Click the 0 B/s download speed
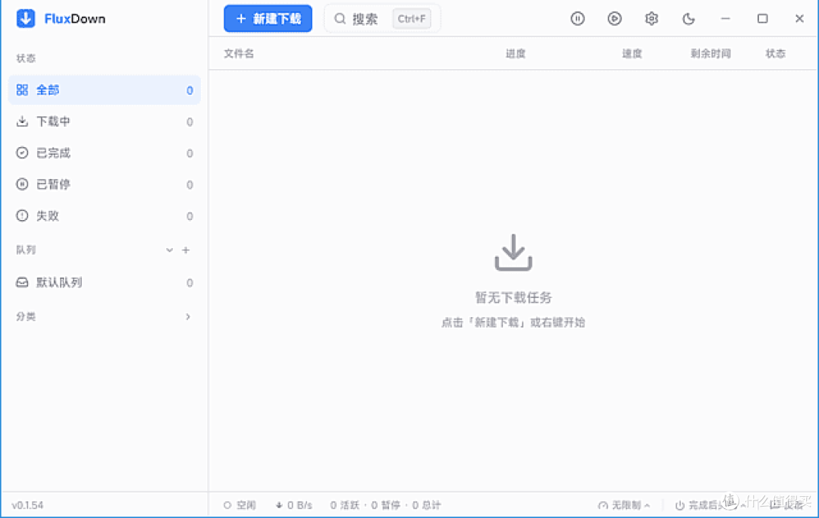 point(294,505)
